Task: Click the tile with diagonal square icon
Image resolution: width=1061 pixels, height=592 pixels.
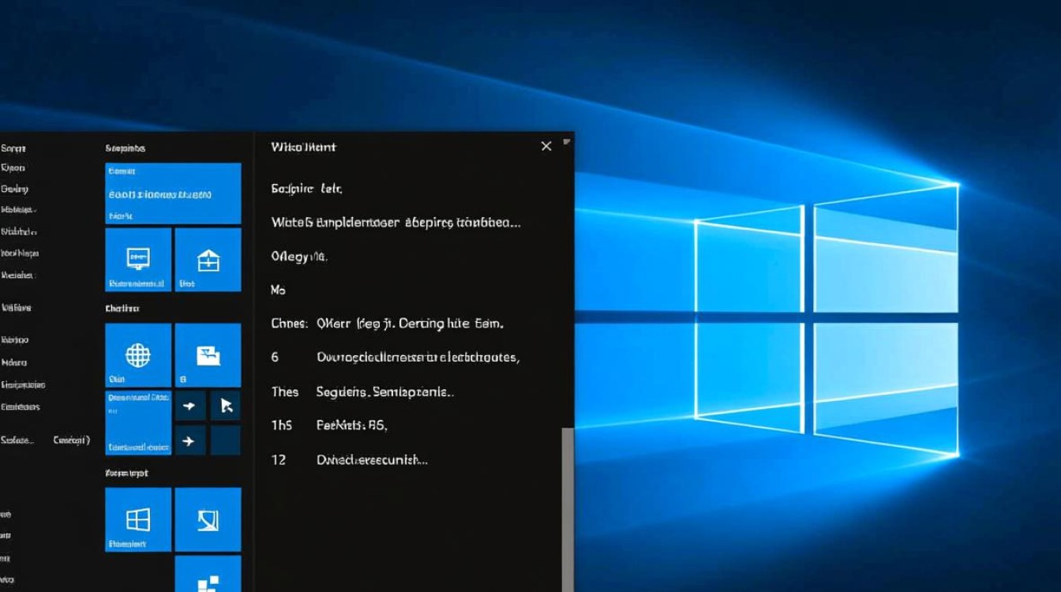Action: 208,519
